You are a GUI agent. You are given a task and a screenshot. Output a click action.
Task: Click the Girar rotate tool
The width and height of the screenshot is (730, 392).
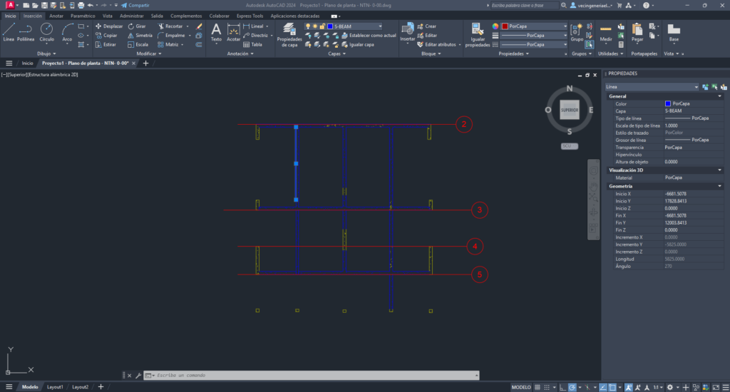(x=137, y=26)
